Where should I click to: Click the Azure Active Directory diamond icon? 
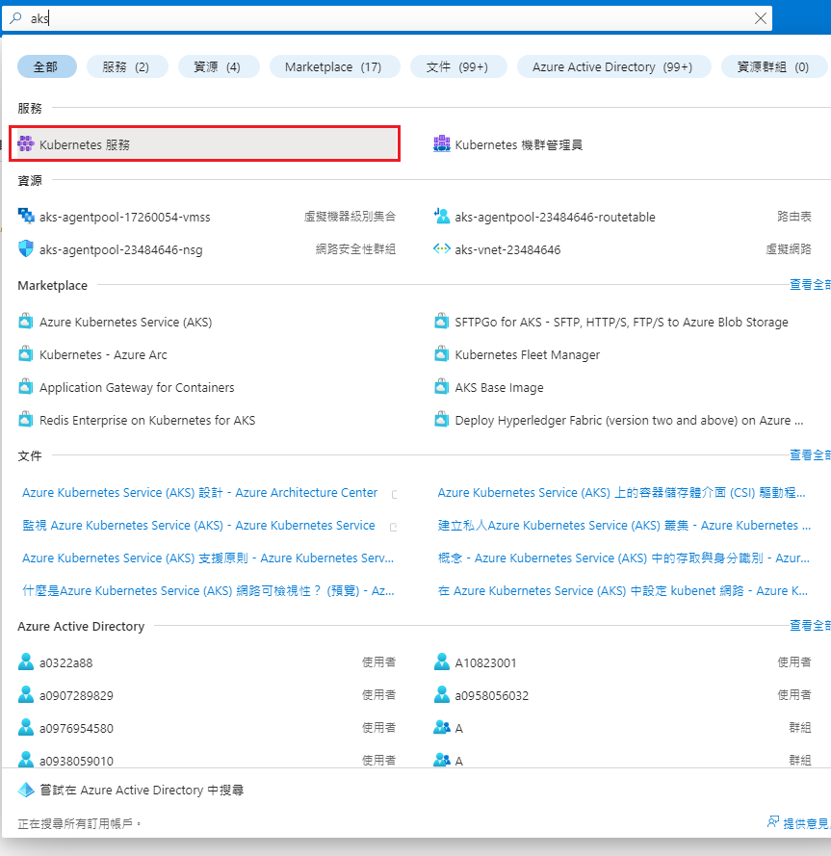26,790
